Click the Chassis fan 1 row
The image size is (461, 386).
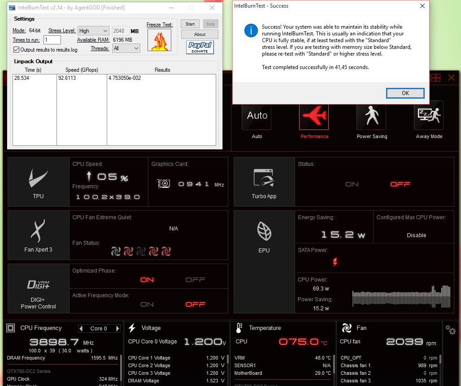tap(389, 365)
